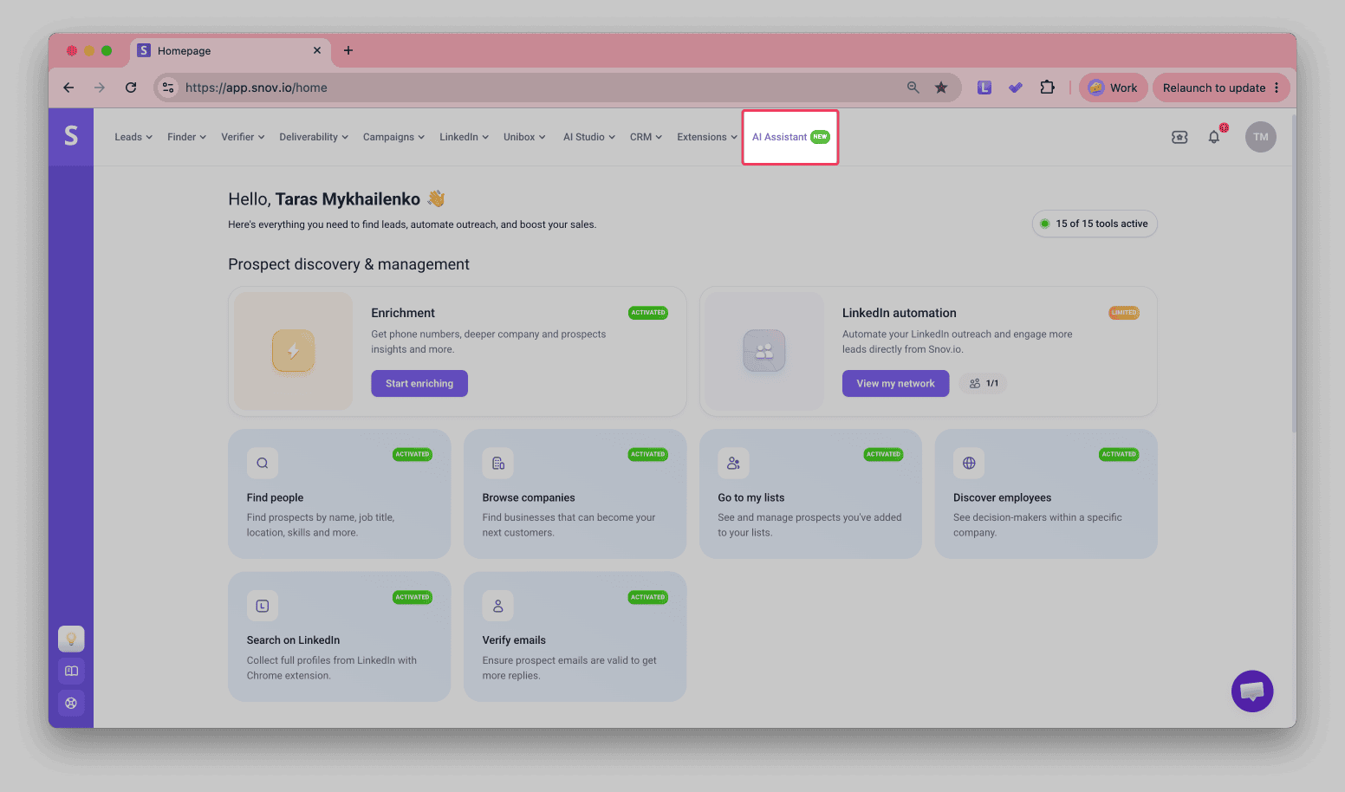Click the Work profile button
Image resolution: width=1345 pixels, height=792 pixels.
click(x=1113, y=88)
